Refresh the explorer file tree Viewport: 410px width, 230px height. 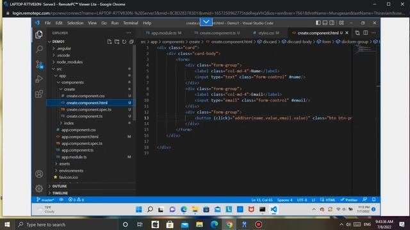pos(124,42)
